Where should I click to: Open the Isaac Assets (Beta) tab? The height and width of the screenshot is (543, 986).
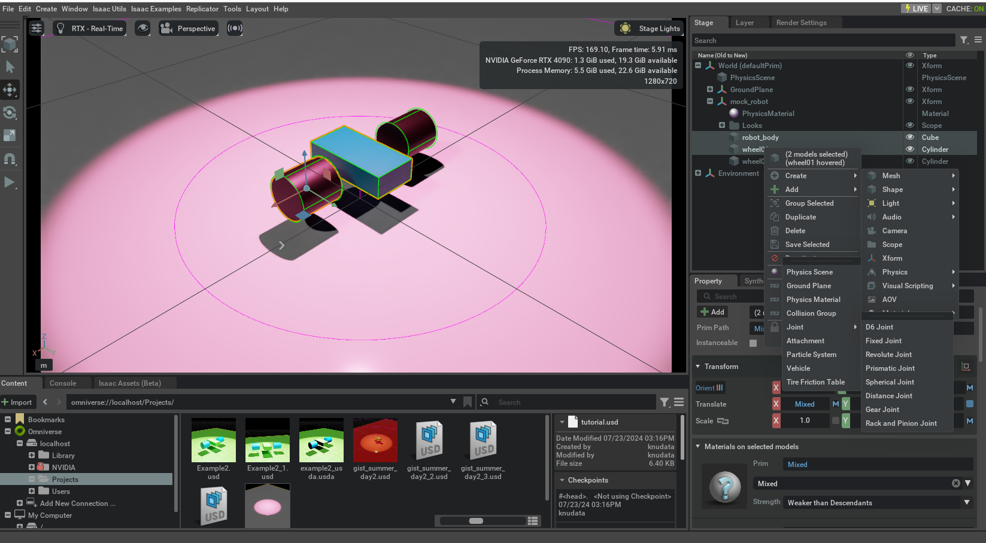point(130,383)
